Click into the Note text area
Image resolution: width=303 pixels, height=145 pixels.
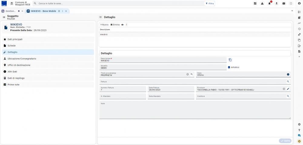pos(195,110)
